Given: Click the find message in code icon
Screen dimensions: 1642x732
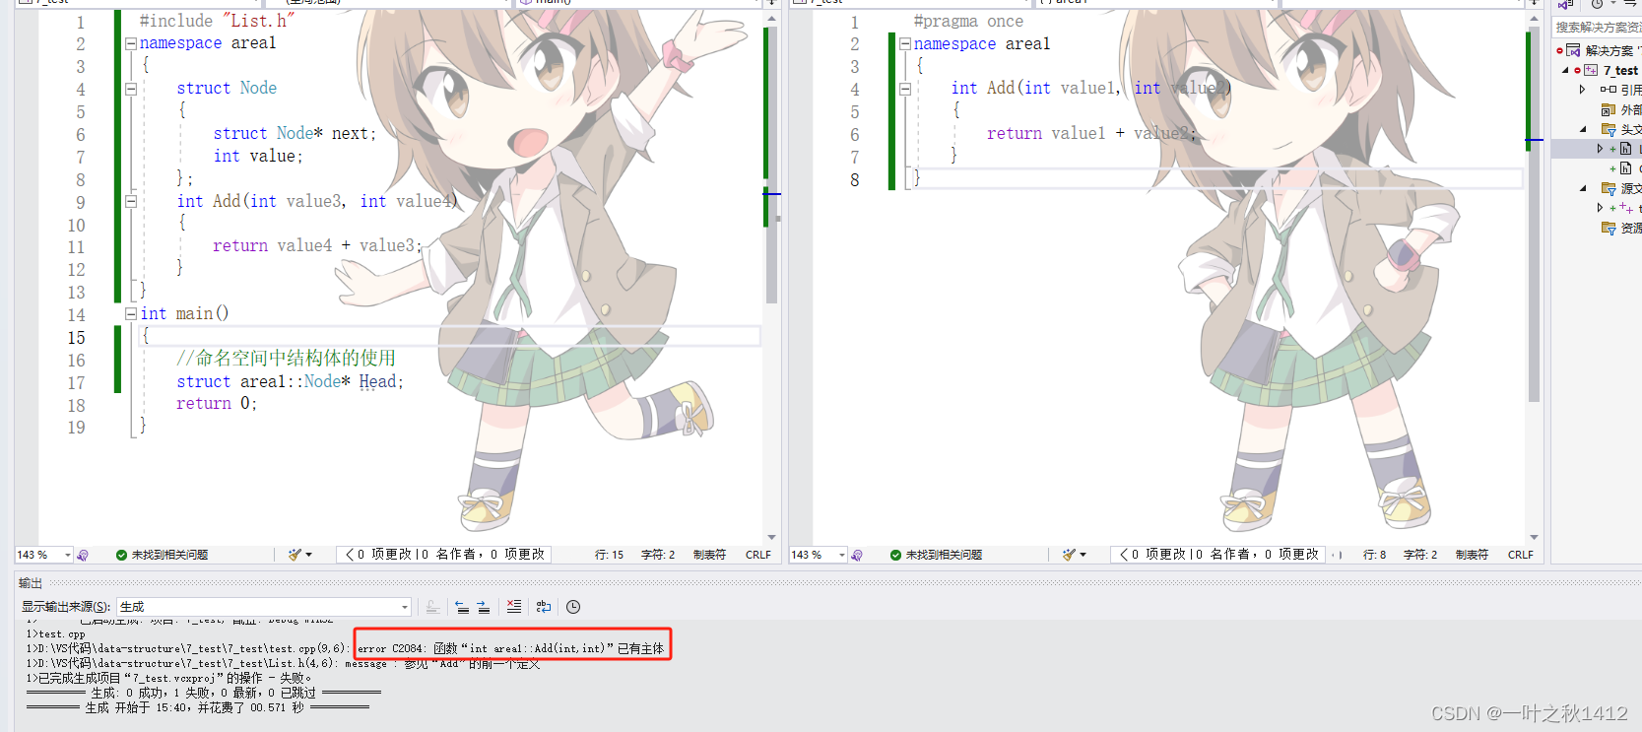Looking at the screenshot, I should click(432, 607).
